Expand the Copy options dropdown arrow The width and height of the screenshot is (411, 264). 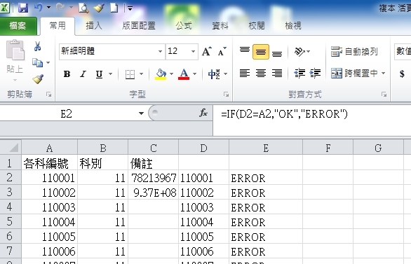48,63
